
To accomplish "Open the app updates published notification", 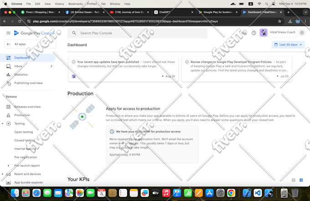I will pos(124,69).
